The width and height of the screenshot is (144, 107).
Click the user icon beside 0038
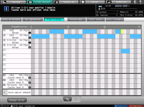pos(99,9)
